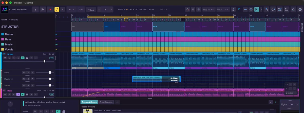Image resolution: width=304 pixels, height=113 pixels.
Task: Click the stem track thumbnail image
Action: tap(88, 111)
